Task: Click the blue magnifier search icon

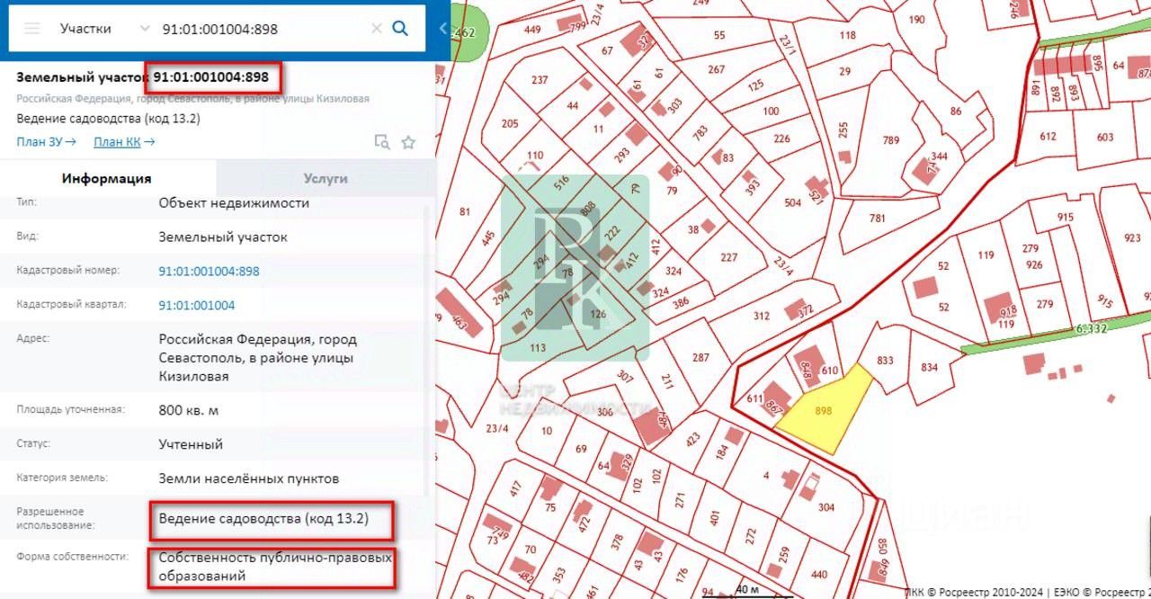Action: pyautogui.click(x=400, y=28)
